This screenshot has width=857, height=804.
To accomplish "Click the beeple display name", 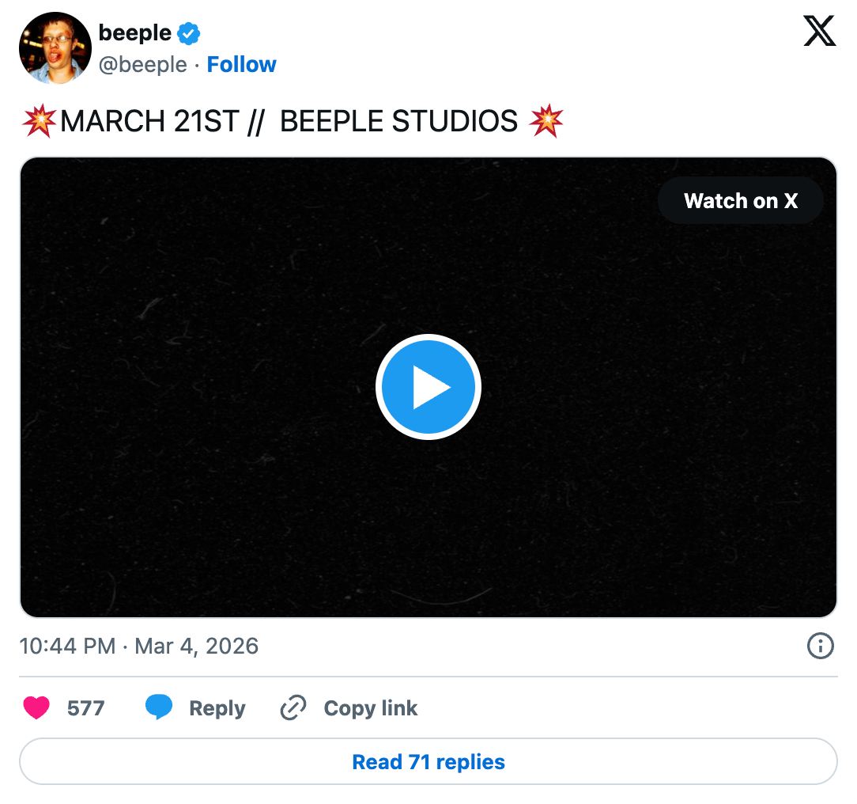I will coord(134,33).
